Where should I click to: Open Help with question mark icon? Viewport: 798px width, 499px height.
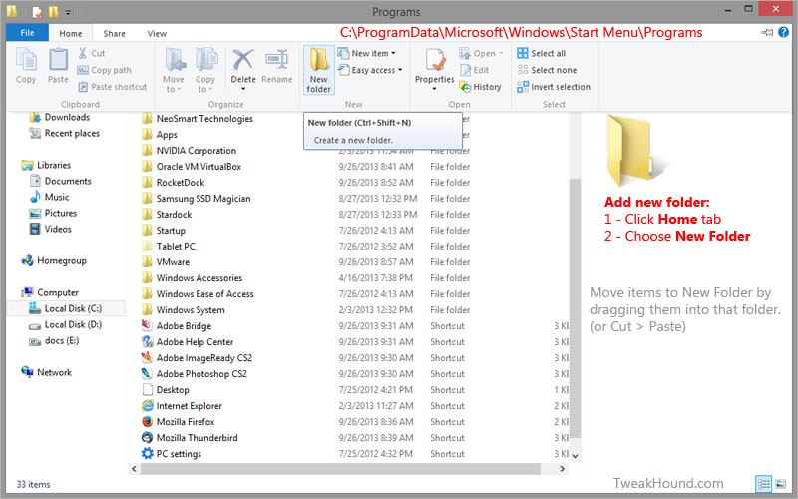tap(784, 32)
